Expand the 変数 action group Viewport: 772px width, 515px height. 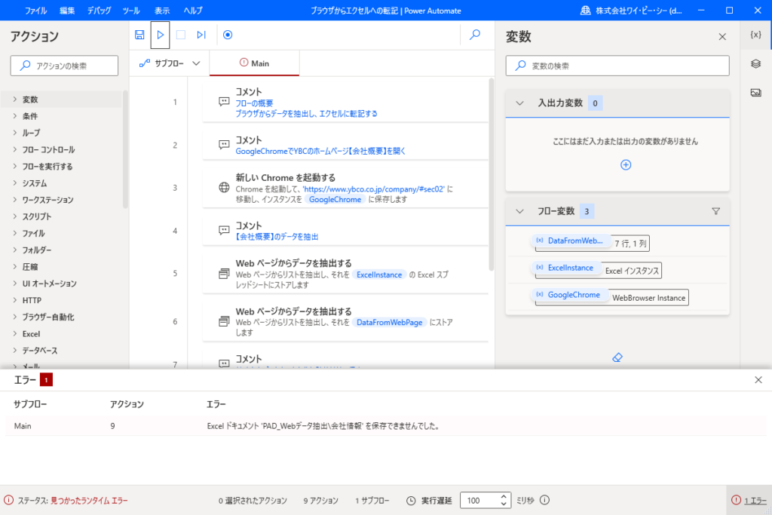coord(15,100)
